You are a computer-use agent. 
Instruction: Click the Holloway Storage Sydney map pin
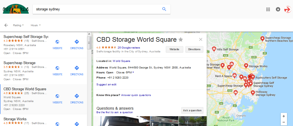pos(253,93)
